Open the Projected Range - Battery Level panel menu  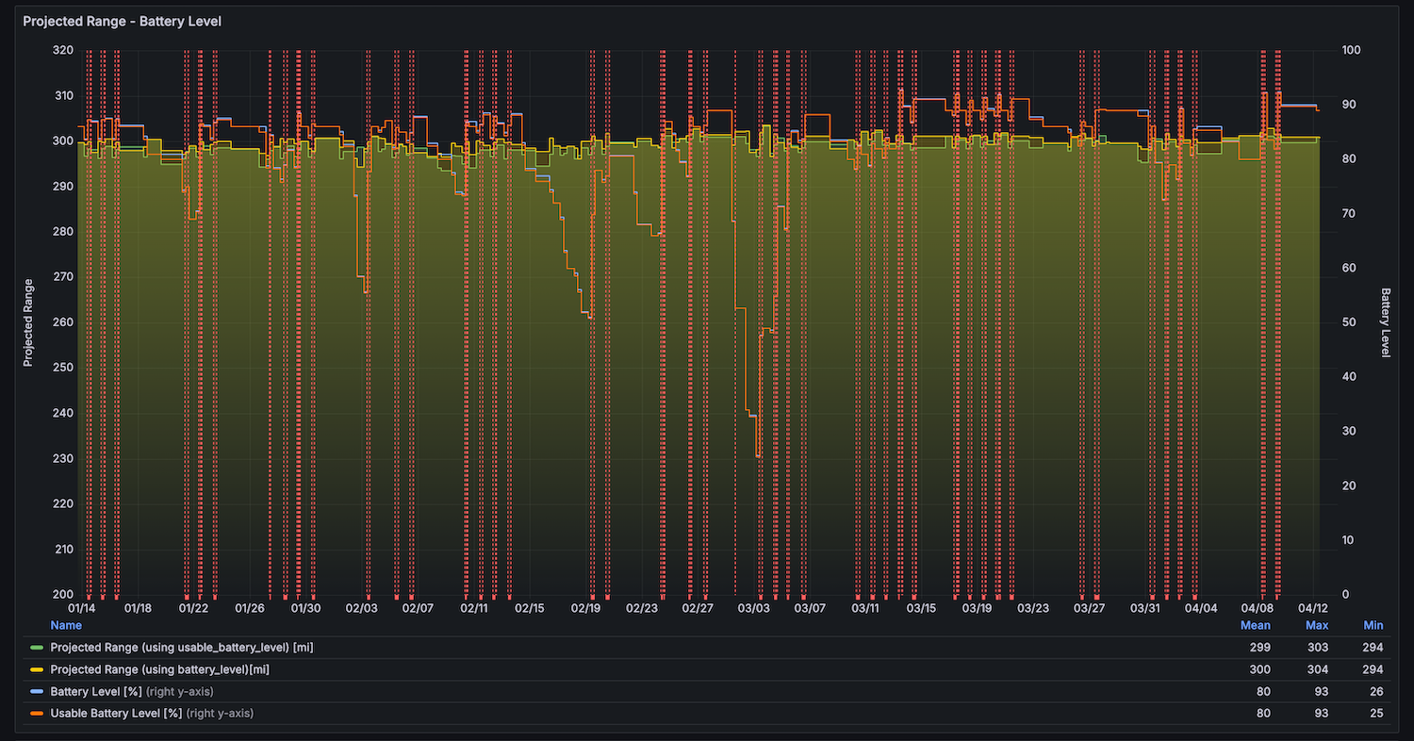pos(122,21)
